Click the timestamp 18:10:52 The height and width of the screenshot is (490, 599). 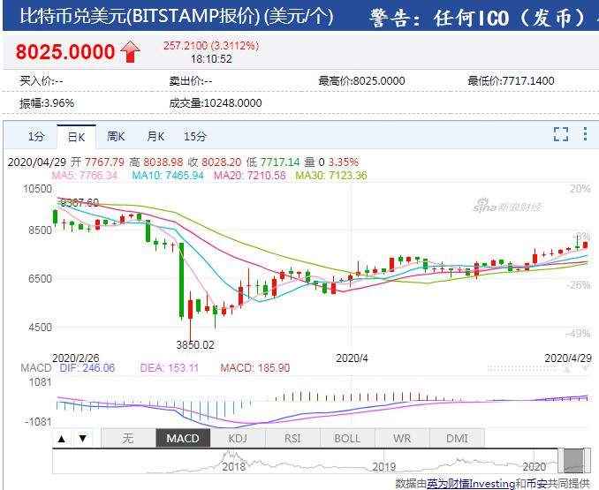click(x=211, y=59)
